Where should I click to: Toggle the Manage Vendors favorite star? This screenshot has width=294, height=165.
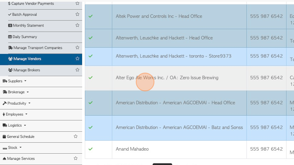pos(77,59)
